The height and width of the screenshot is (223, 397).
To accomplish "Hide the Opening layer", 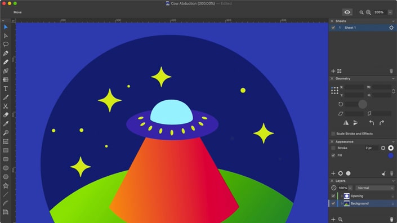I will (x=333, y=196).
